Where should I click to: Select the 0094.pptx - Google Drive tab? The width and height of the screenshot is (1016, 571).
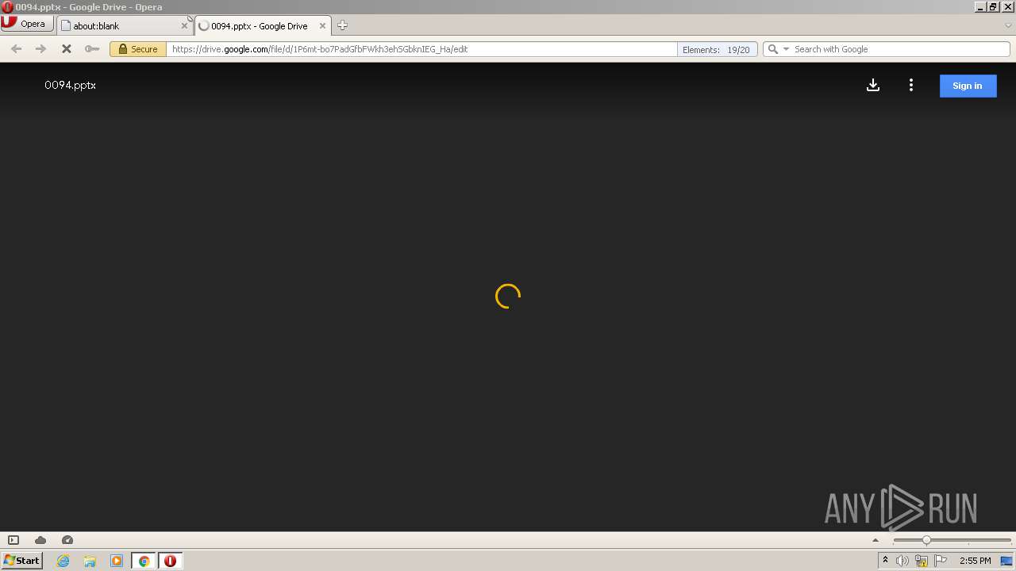263,25
